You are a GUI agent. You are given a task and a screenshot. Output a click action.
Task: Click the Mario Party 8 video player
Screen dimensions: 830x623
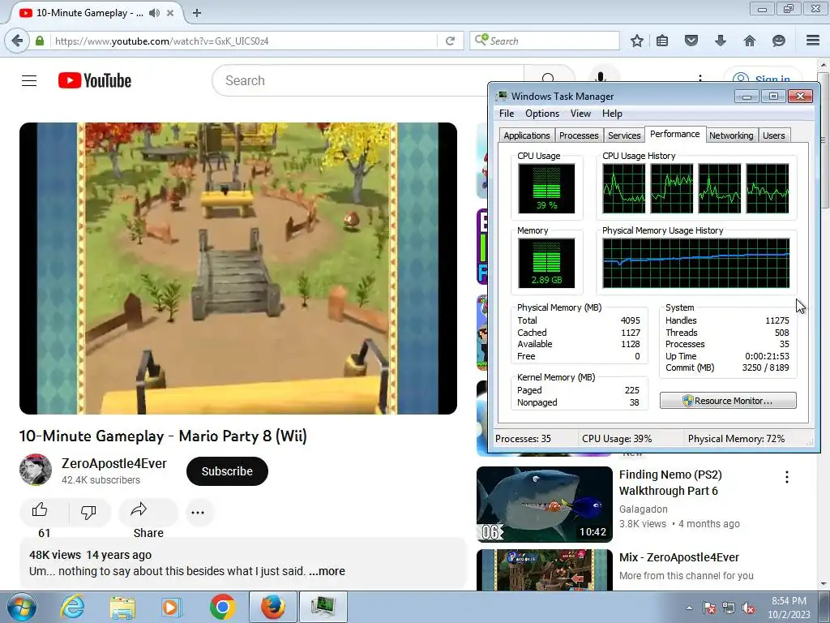click(238, 268)
